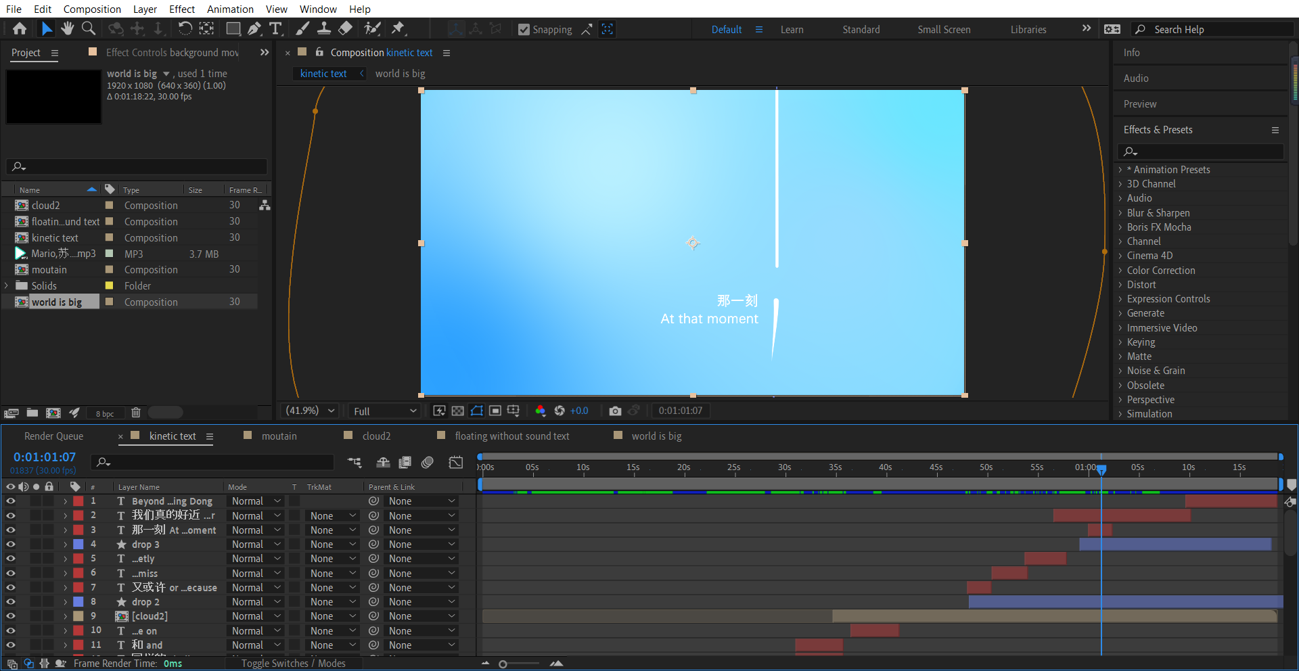Switch to Small Screen workspace
This screenshot has height=671, width=1299.
(944, 30)
